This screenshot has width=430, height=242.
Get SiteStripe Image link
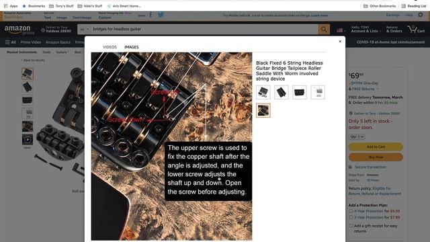tap(62, 17)
